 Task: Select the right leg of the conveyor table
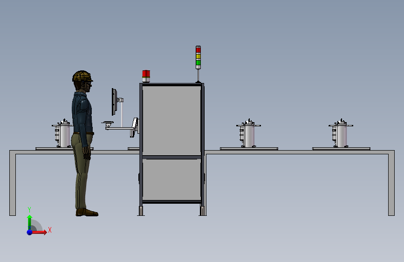pos(391,185)
